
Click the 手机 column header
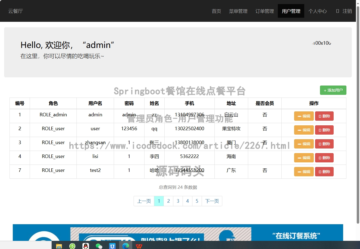click(190, 103)
